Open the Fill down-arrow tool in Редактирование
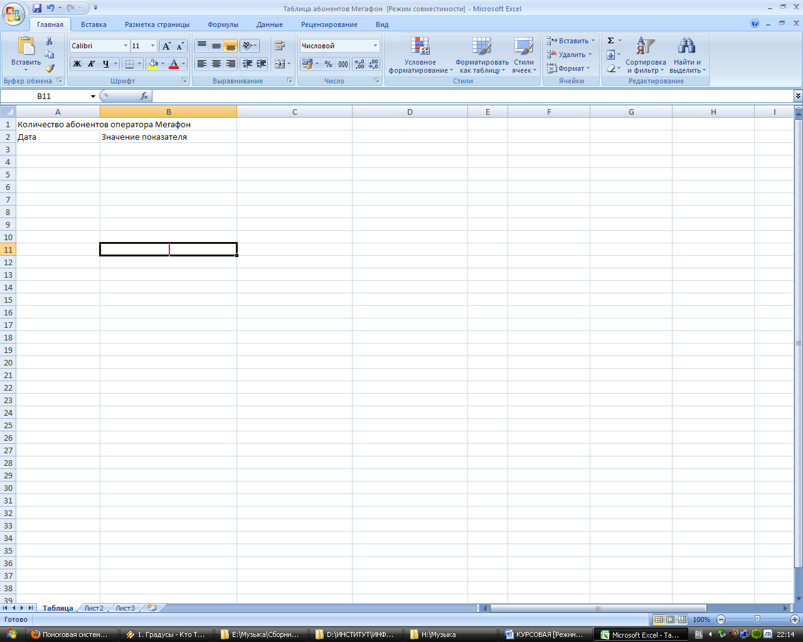The height and width of the screenshot is (642, 803). pos(610,55)
